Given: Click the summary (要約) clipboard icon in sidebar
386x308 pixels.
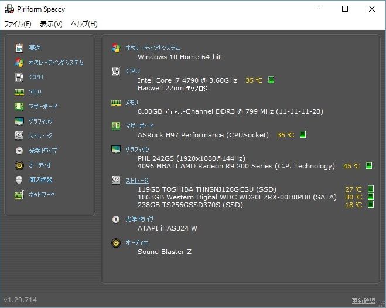Looking at the screenshot, I should [x=19, y=48].
